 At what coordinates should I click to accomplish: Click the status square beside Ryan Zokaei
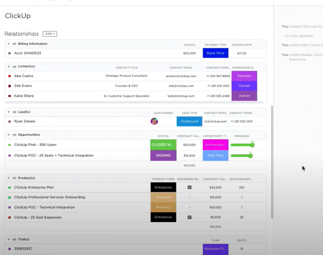tap(10, 121)
